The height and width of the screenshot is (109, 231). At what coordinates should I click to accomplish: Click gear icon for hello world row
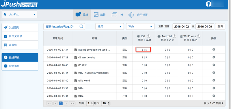[x=214, y=80]
